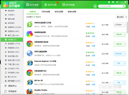Click 一键安装 for 360极速浏览器
This screenshot has width=129, height=95.
[x=118, y=35]
